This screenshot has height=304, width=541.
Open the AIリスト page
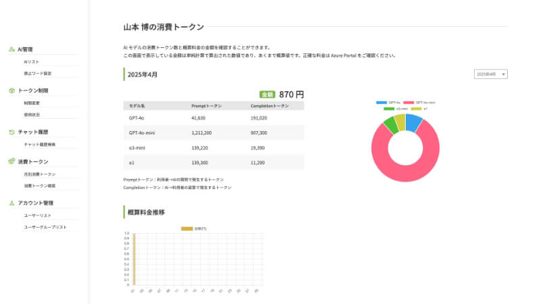(x=31, y=61)
